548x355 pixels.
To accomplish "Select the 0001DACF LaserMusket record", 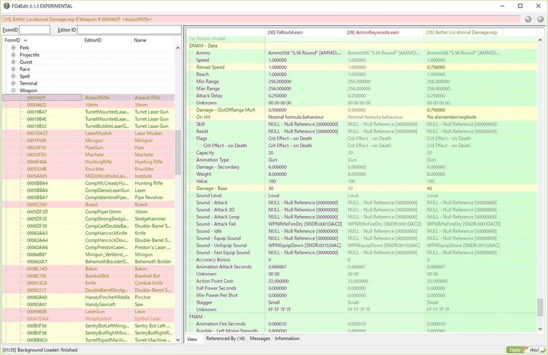I will [88, 133].
